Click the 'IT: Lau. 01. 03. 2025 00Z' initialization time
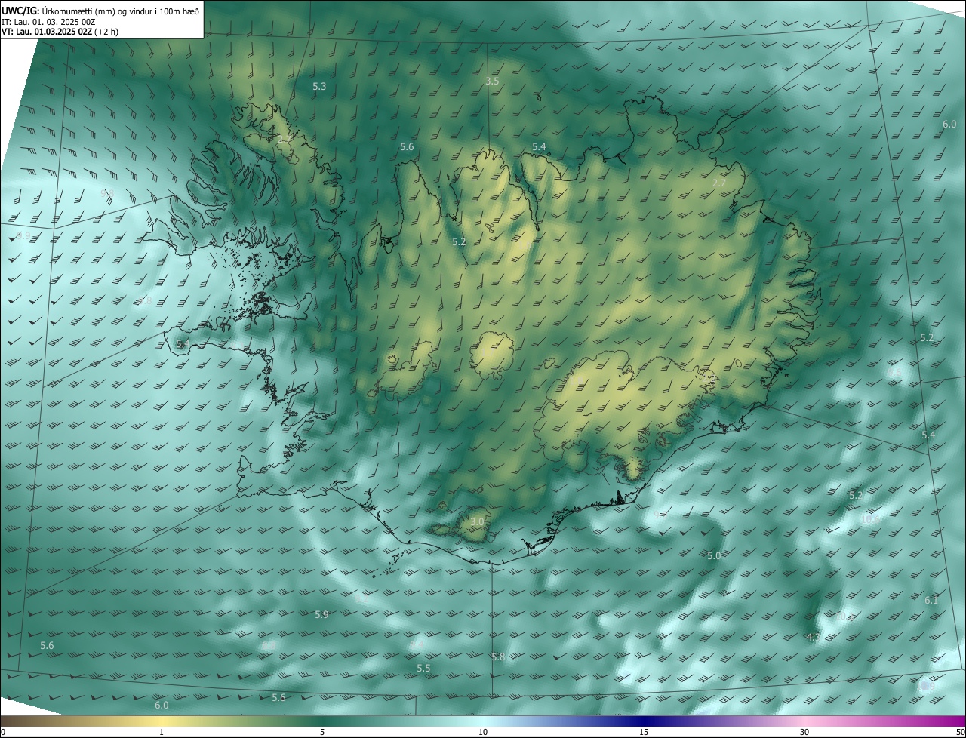This screenshot has width=966, height=738. 48,22
